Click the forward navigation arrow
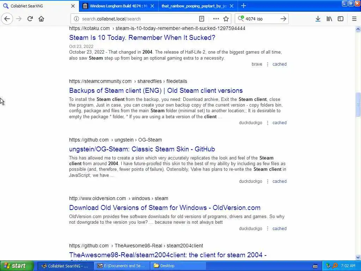Screen dimensions: 361x271 click(19, 19)
